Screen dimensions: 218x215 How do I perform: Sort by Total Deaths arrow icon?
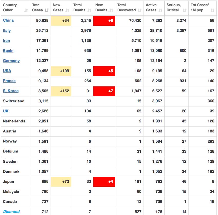pos(89,10)
